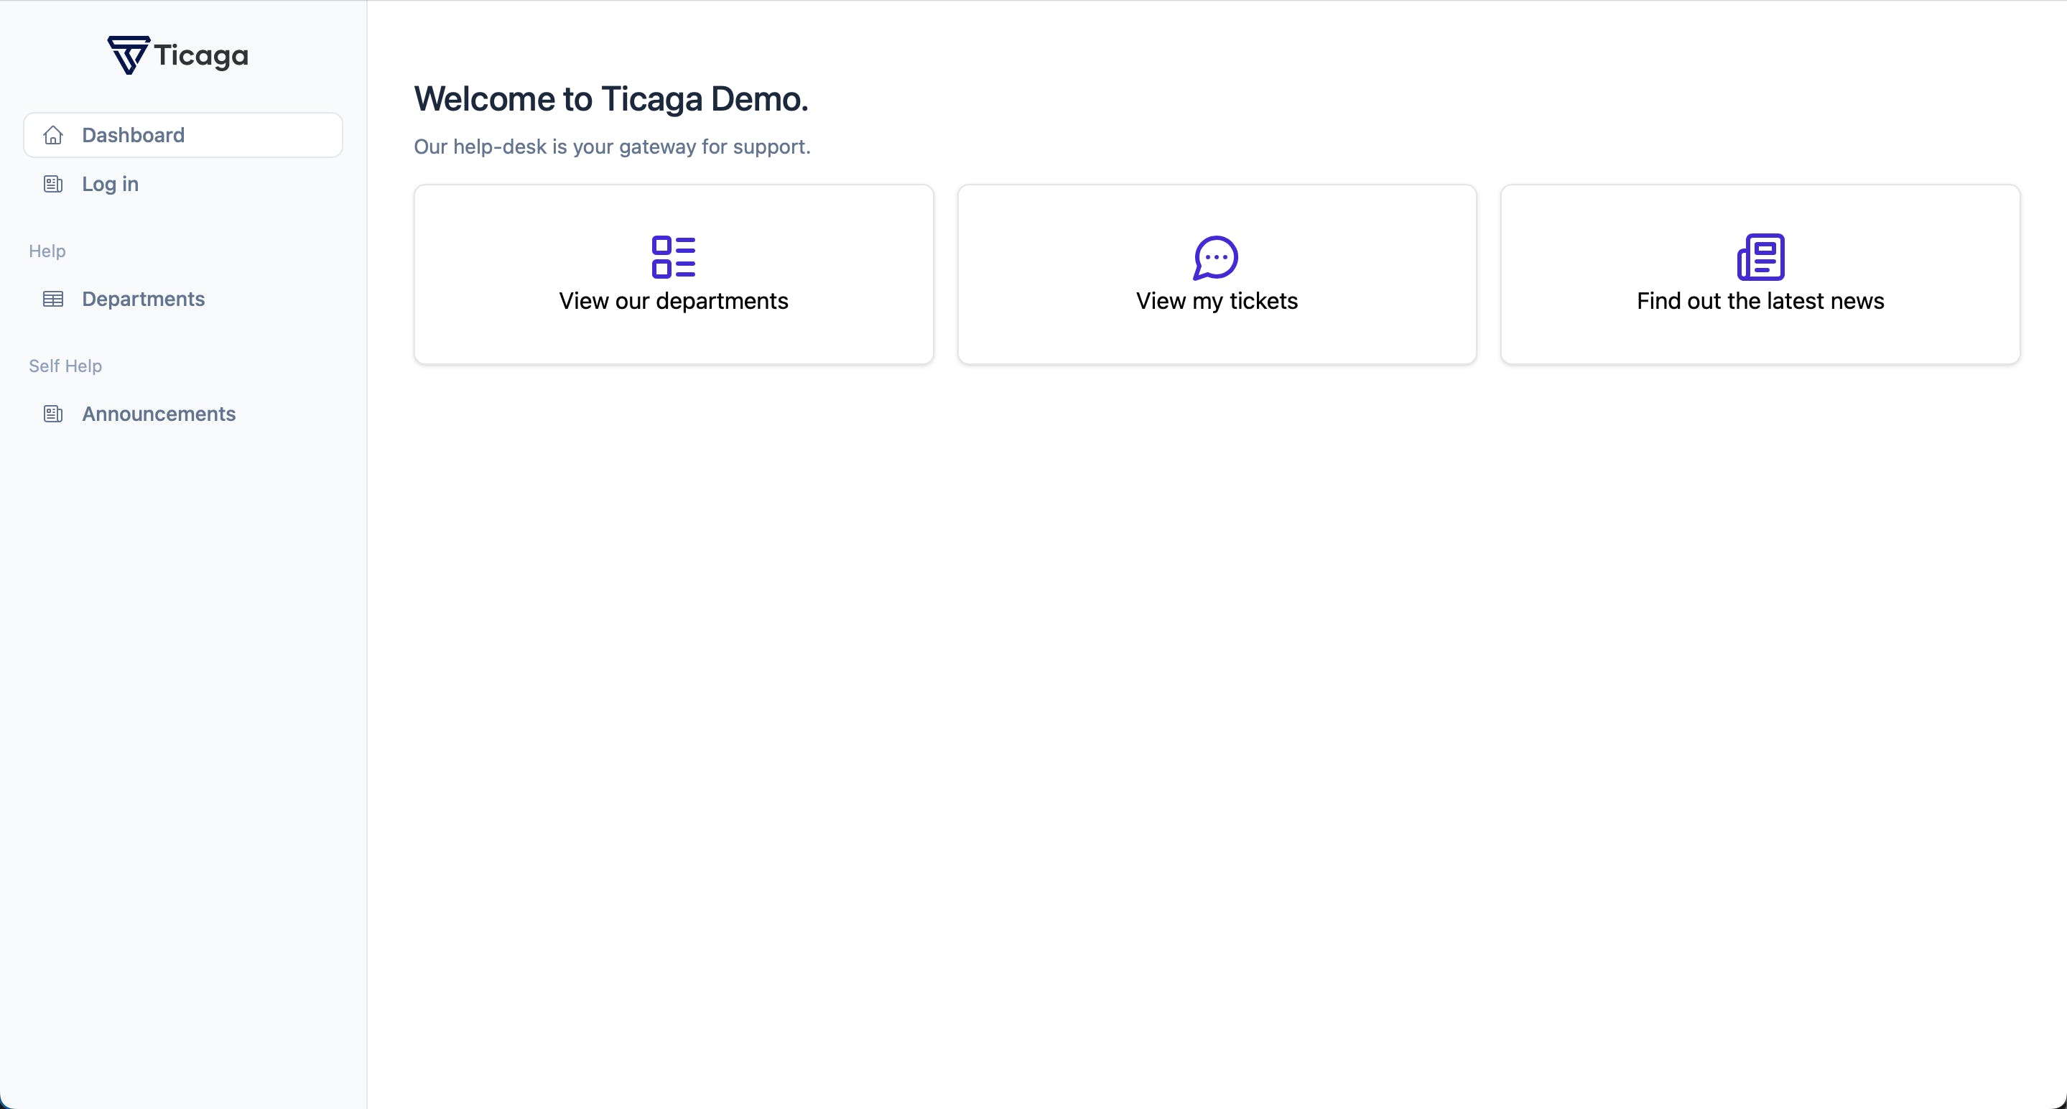
Task: Click the newspaper latest news icon
Action: (1760, 257)
